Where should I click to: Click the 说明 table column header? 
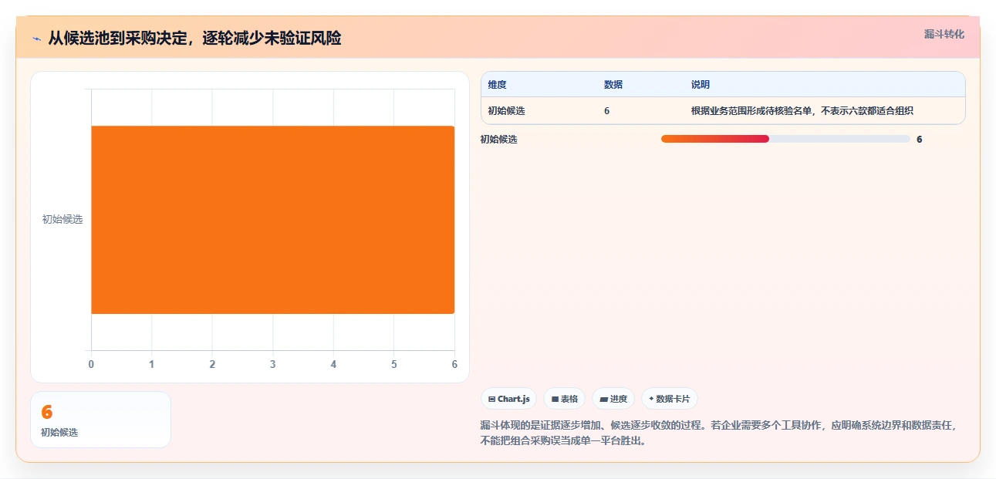[701, 85]
